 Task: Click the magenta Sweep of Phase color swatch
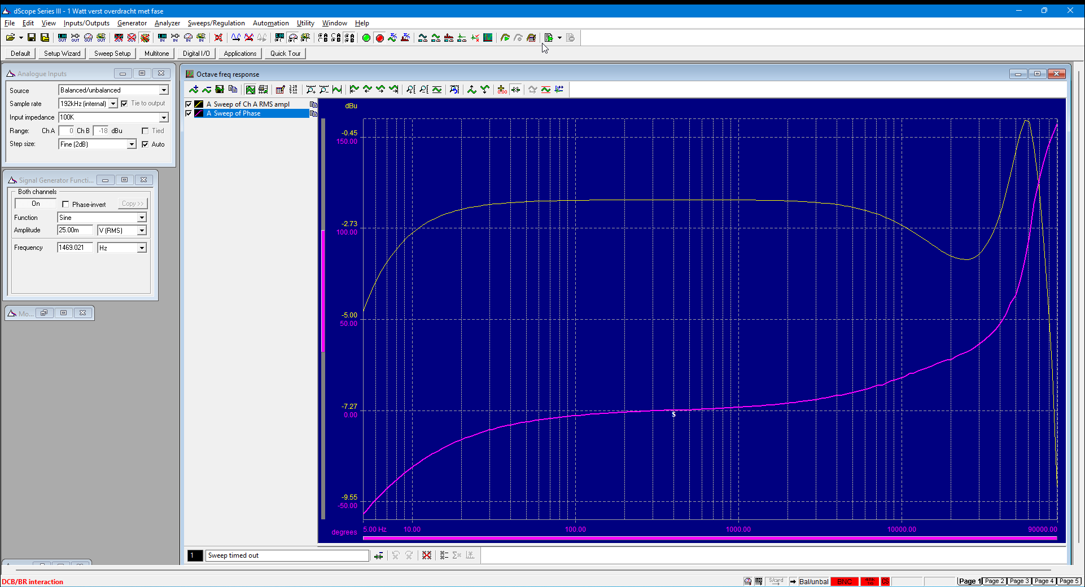pyautogui.click(x=199, y=113)
